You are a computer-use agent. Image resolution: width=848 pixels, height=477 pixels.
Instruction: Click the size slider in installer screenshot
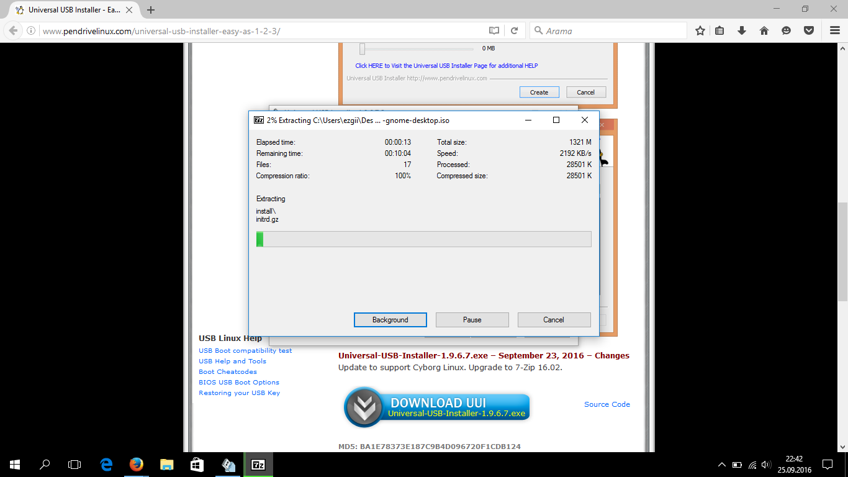[x=362, y=48]
